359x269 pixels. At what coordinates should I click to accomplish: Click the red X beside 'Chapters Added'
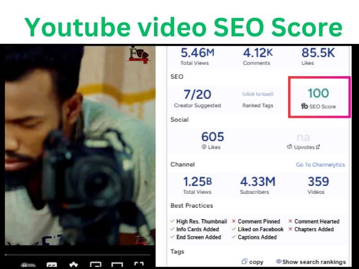[x=290, y=229]
